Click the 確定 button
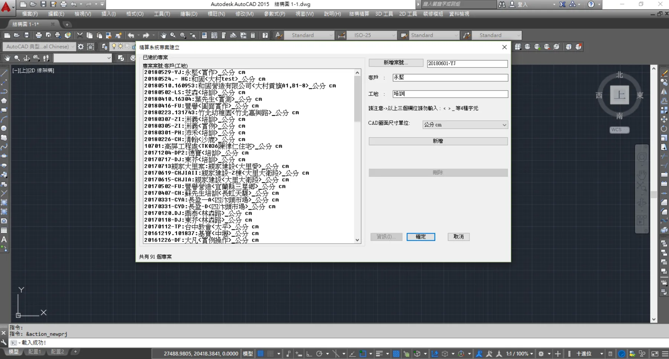This screenshot has height=359, width=669. (x=420, y=237)
